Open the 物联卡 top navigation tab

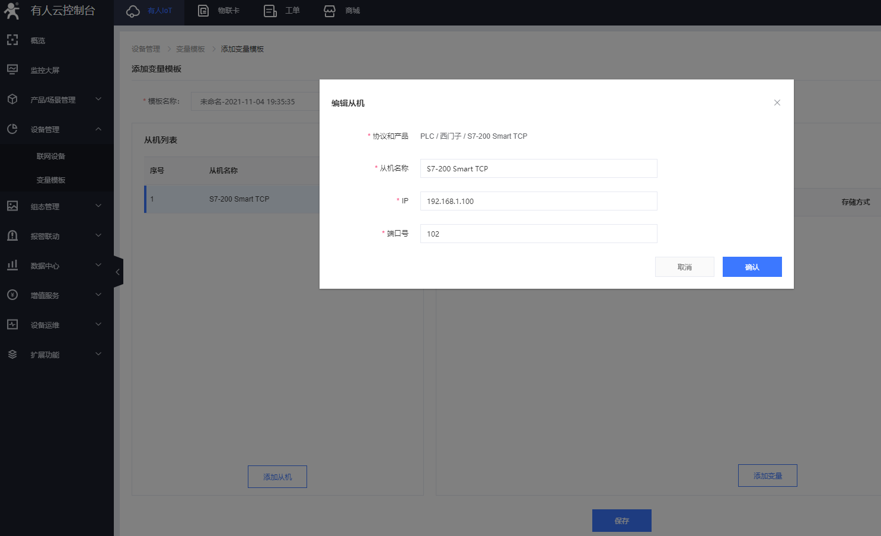pyautogui.click(x=219, y=11)
